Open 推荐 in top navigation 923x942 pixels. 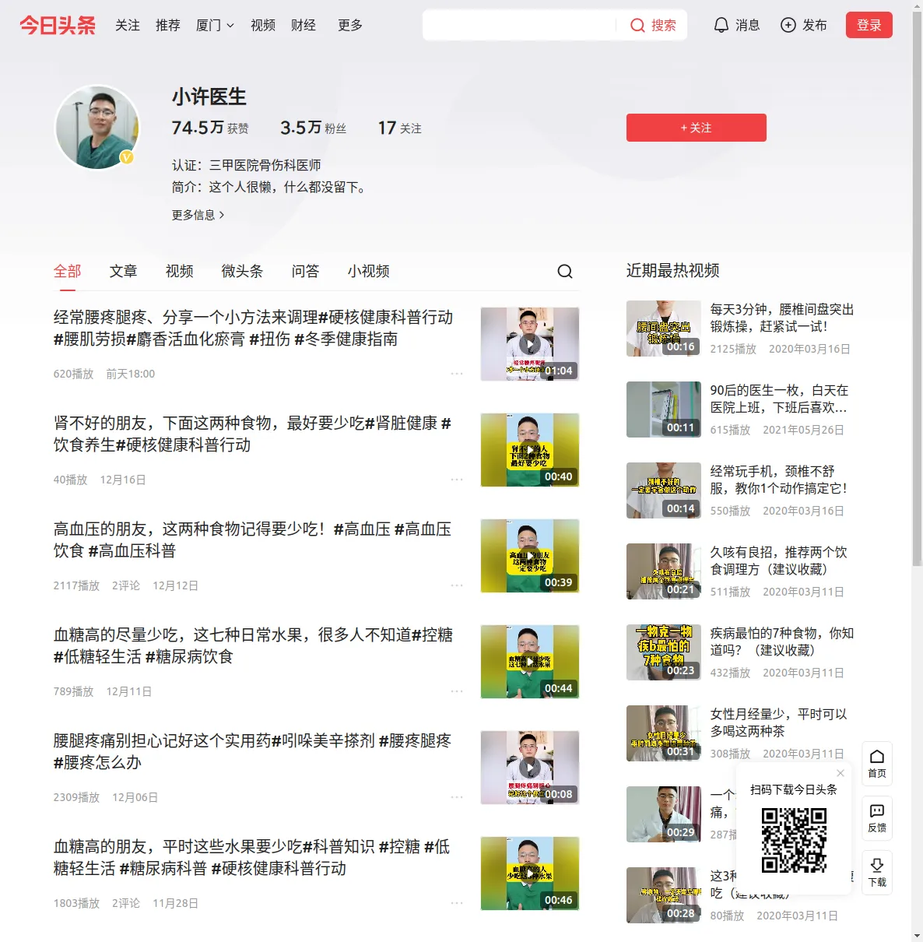click(x=168, y=25)
